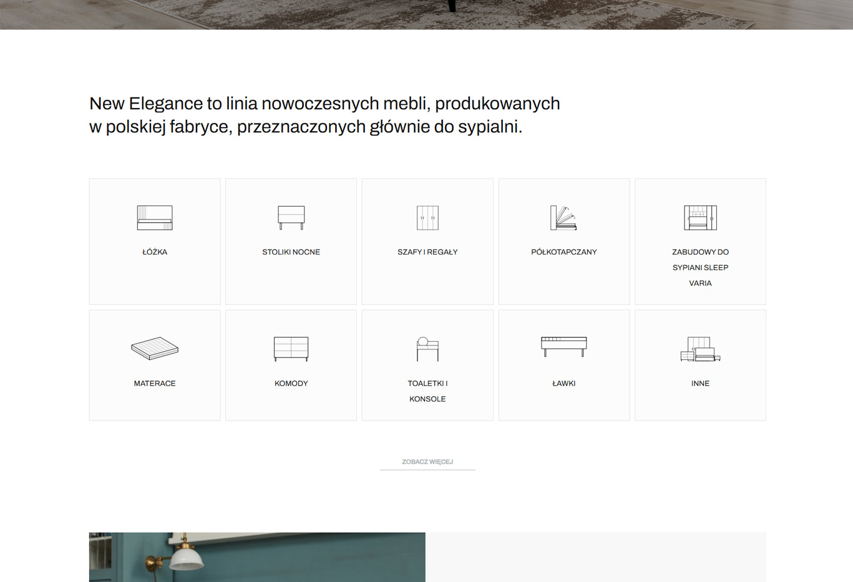Go to SZAFY I REGAŁY label
The image size is (853, 582).
tap(427, 252)
